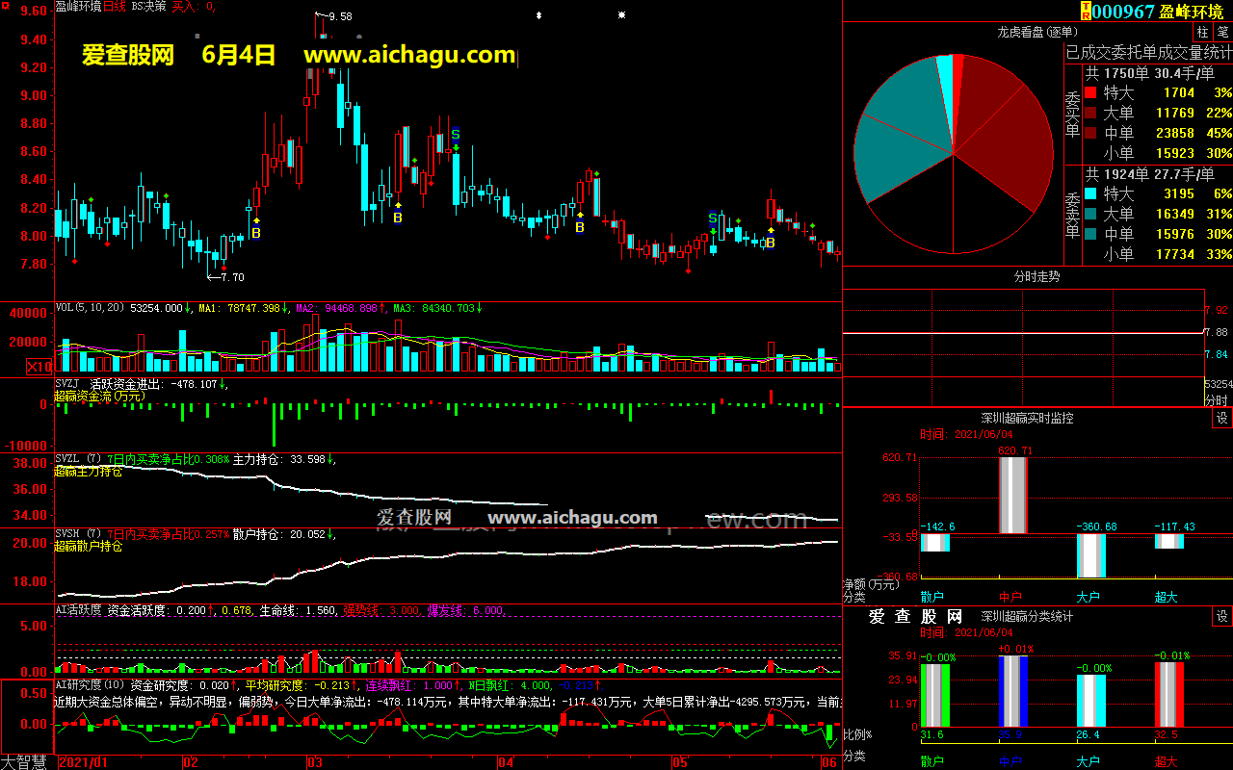Click 超赢主力持仓 yellow label
This screenshot has height=770, width=1233.
(x=89, y=471)
